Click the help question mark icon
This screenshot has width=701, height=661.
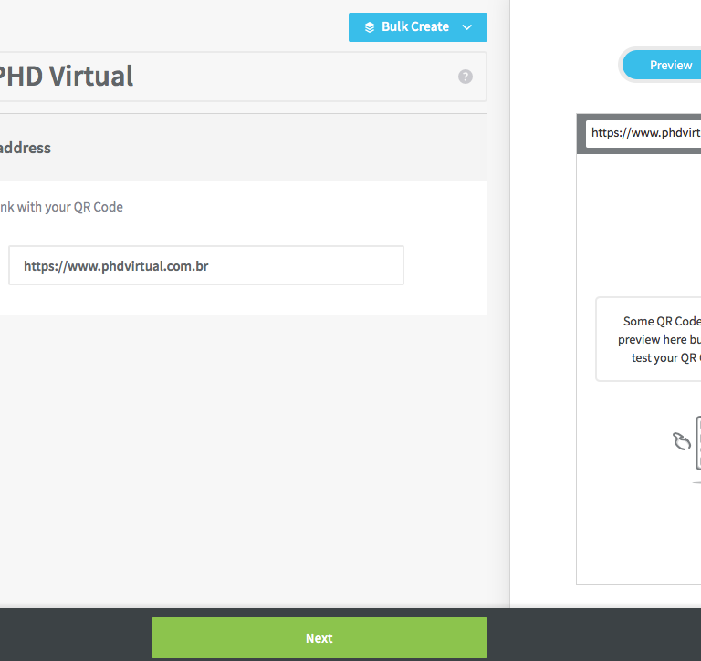(466, 77)
